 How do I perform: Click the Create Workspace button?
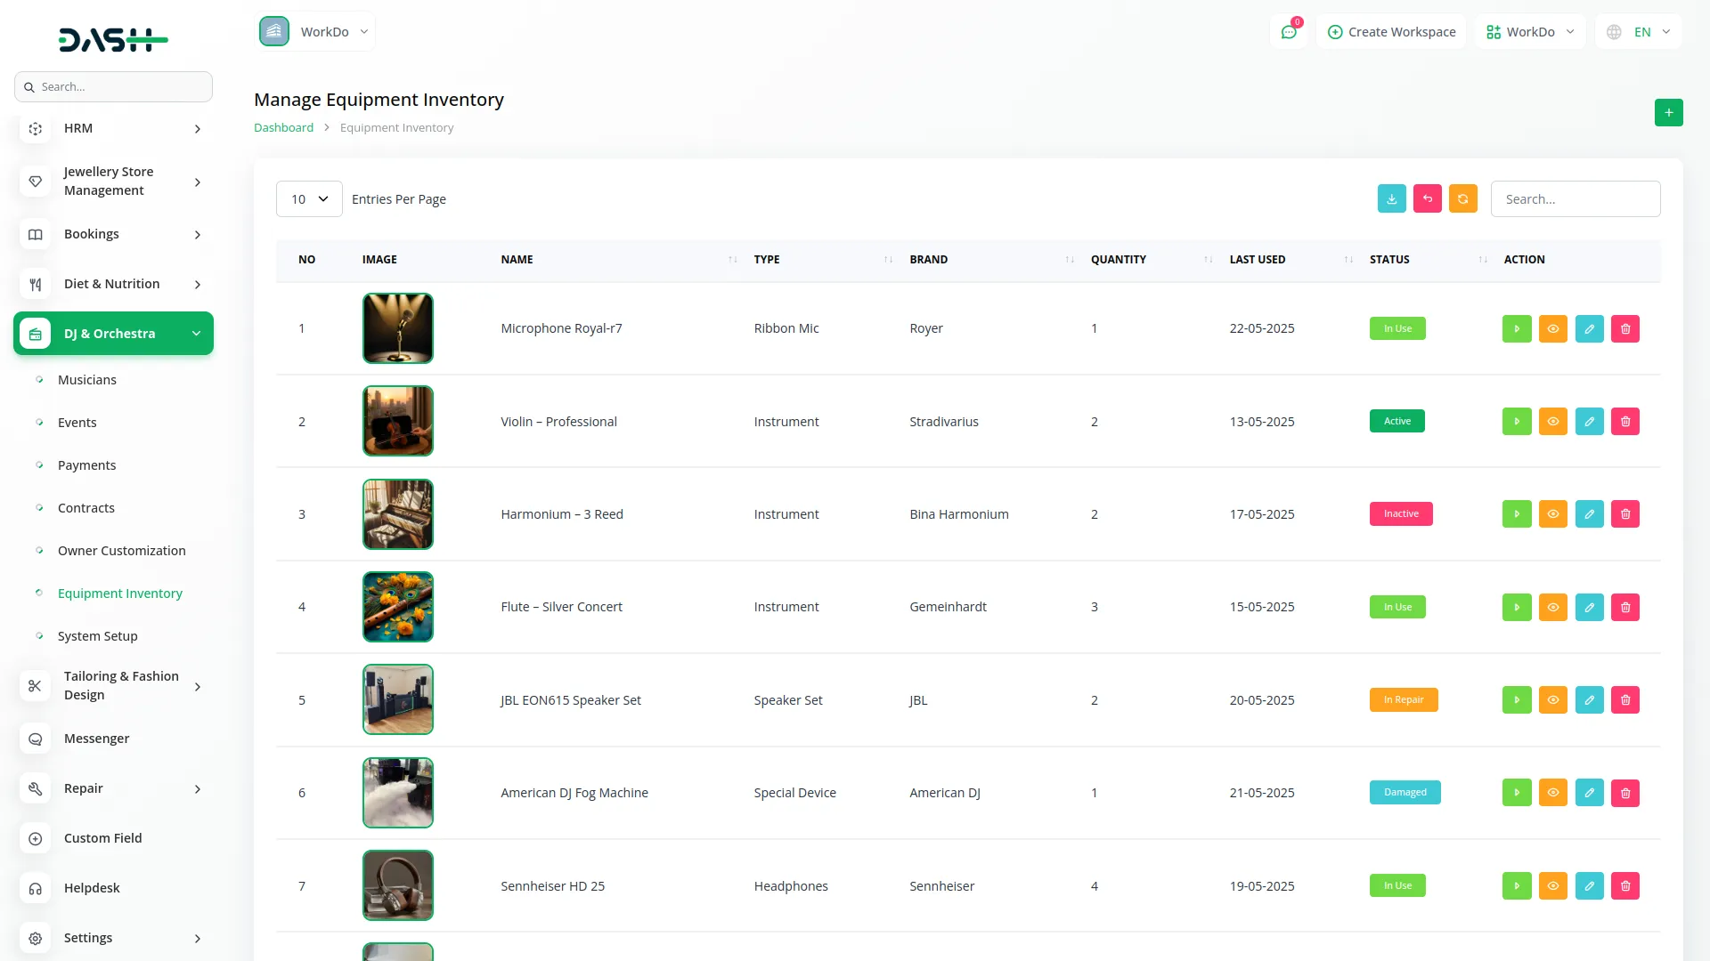pos(1391,32)
